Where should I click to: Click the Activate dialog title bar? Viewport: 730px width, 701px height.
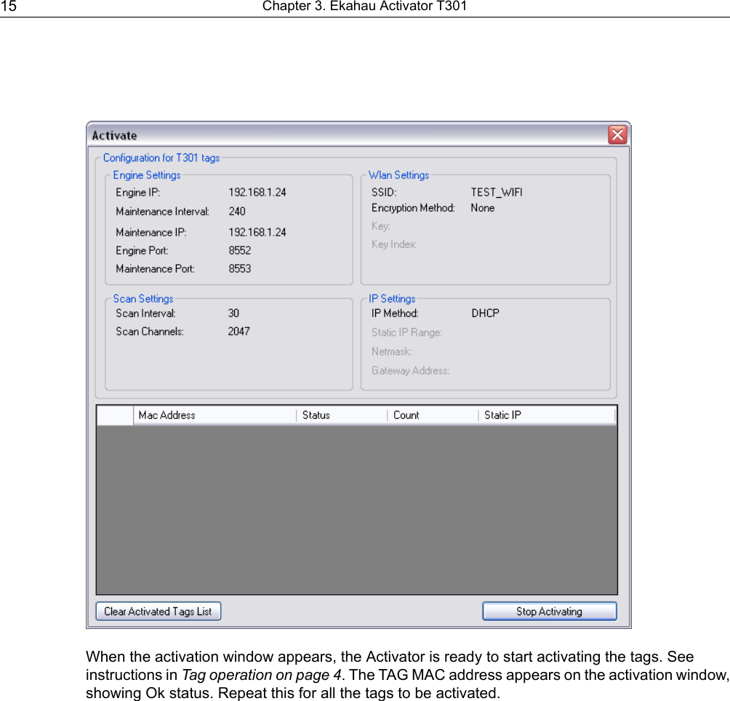[x=347, y=135]
